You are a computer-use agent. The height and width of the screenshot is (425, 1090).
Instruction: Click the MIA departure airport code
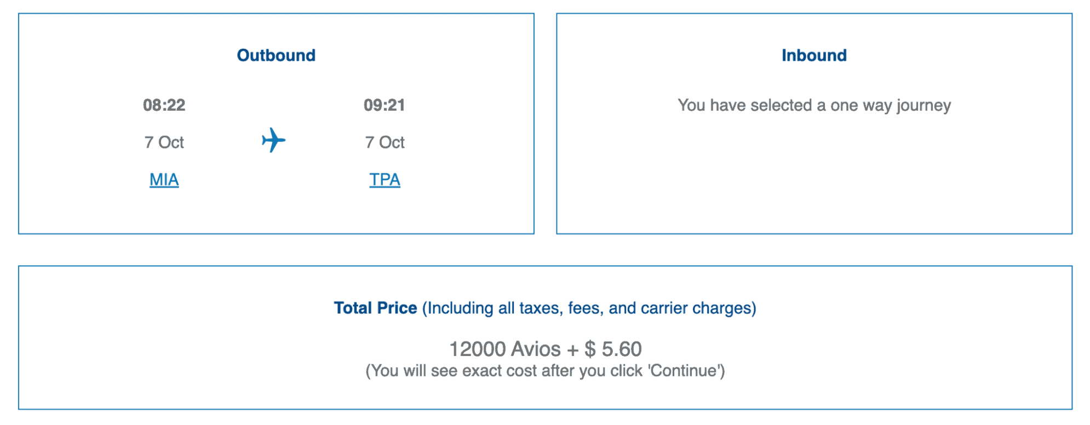pyautogui.click(x=163, y=179)
